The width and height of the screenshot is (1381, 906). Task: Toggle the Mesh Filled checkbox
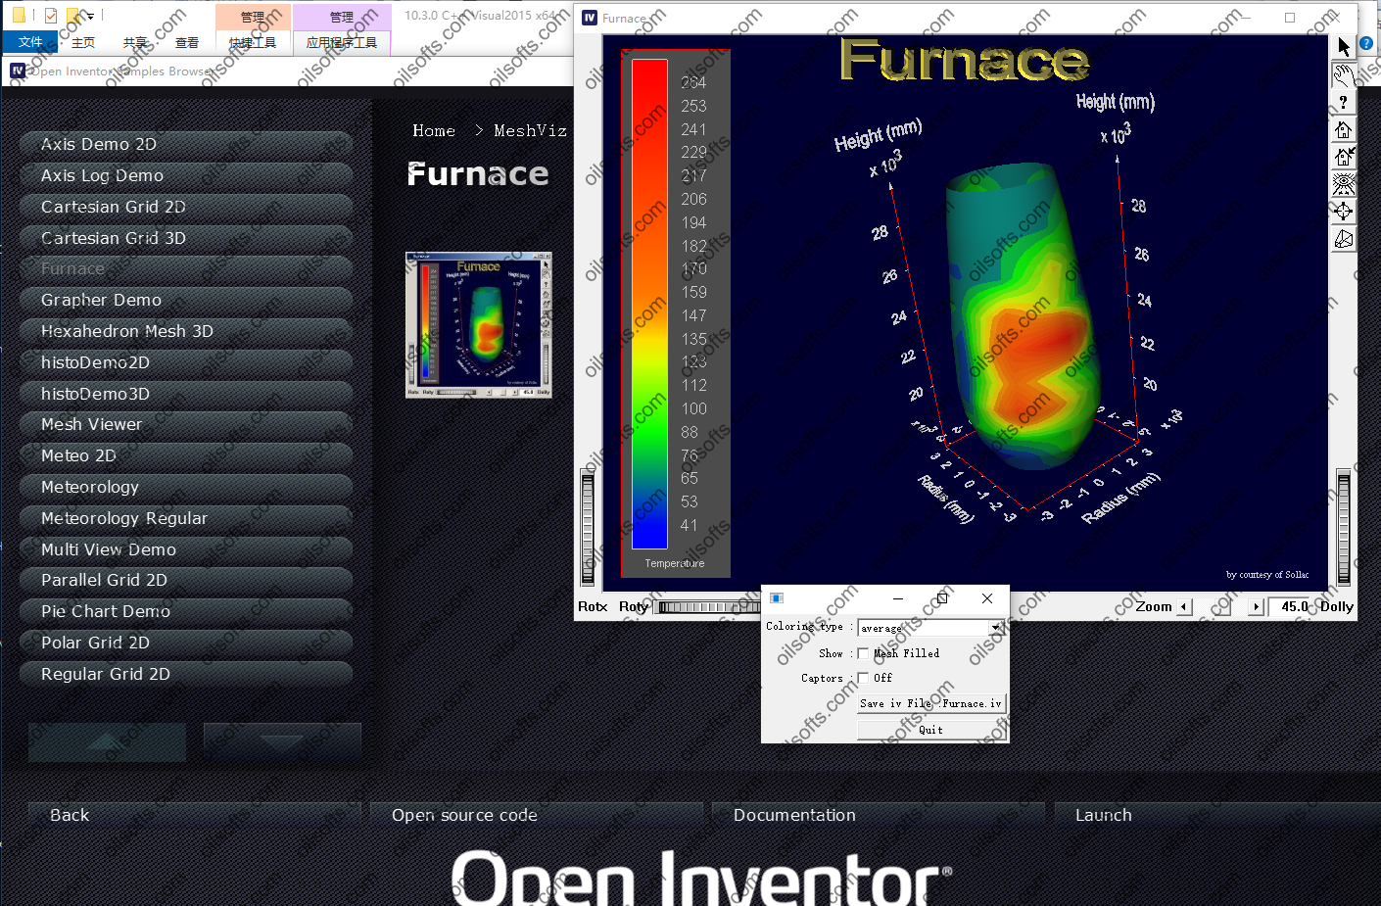pos(863,653)
